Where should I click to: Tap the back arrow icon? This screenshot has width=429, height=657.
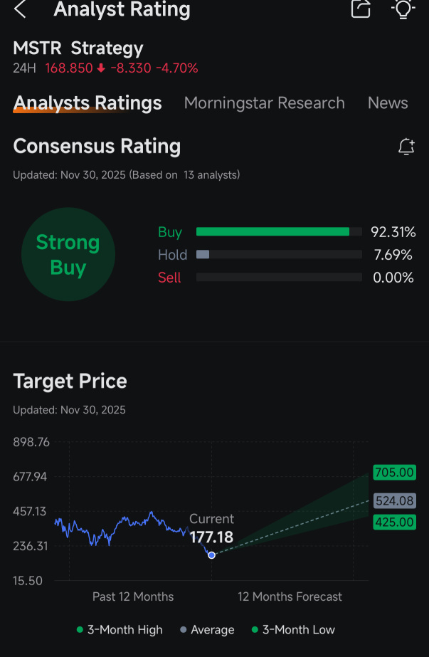tap(20, 9)
